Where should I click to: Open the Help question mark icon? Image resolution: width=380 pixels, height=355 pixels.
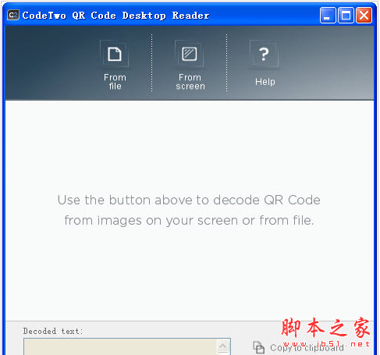tap(264, 54)
